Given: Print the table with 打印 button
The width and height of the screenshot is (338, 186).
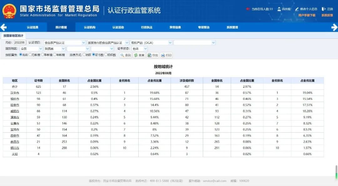Looking at the screenshot, I should pos(166,55).
